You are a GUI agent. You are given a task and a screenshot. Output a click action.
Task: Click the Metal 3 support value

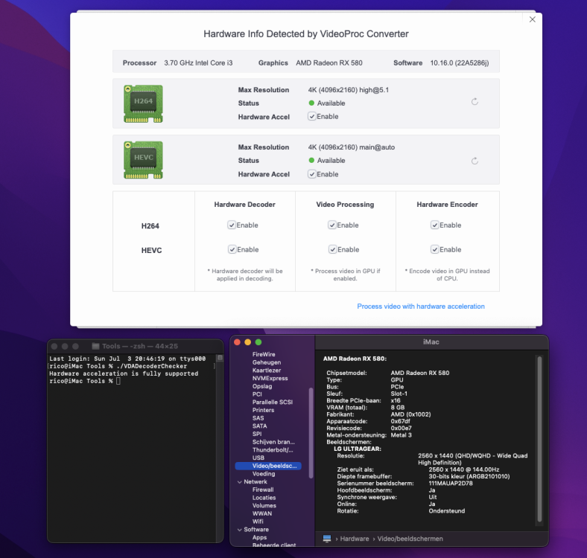[x=401, y=435]
